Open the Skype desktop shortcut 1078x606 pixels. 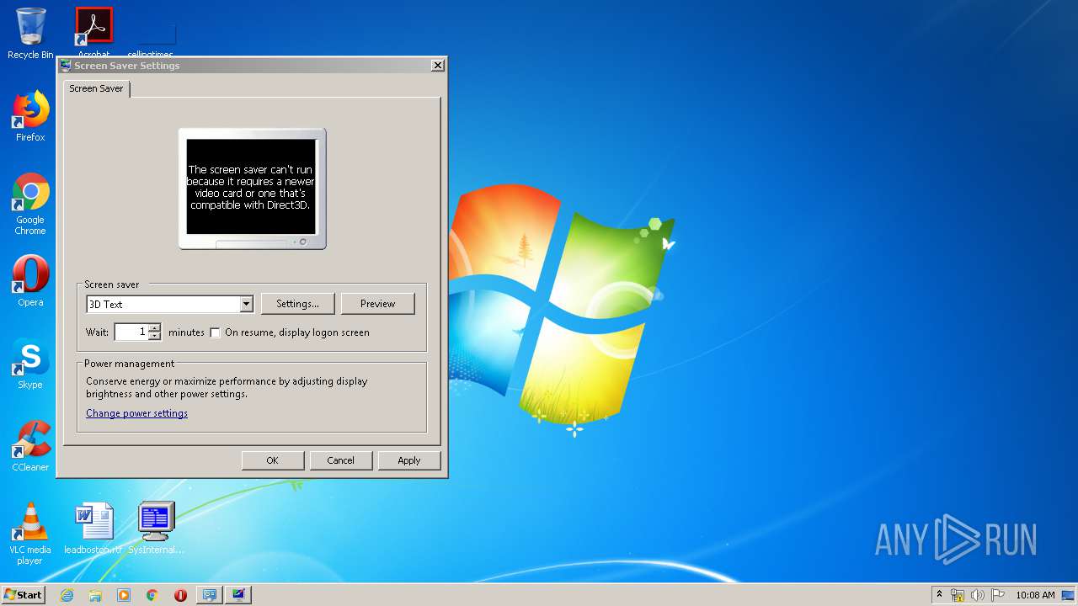[30, 364]
